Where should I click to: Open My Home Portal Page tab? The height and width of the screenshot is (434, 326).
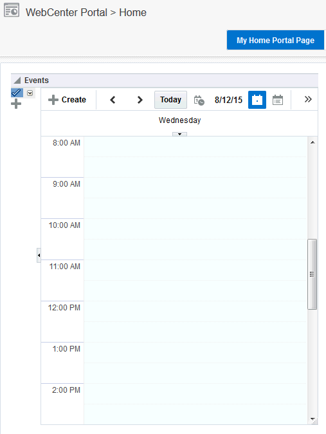pos(275,40)
